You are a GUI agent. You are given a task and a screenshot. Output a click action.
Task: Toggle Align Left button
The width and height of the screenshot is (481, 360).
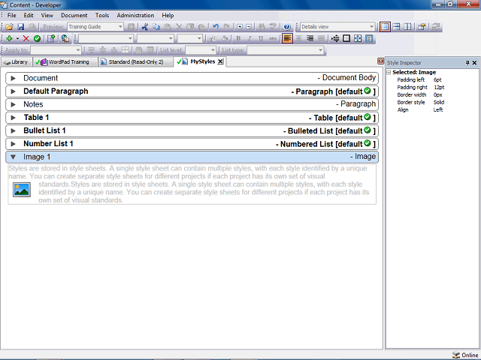point(287,38)
